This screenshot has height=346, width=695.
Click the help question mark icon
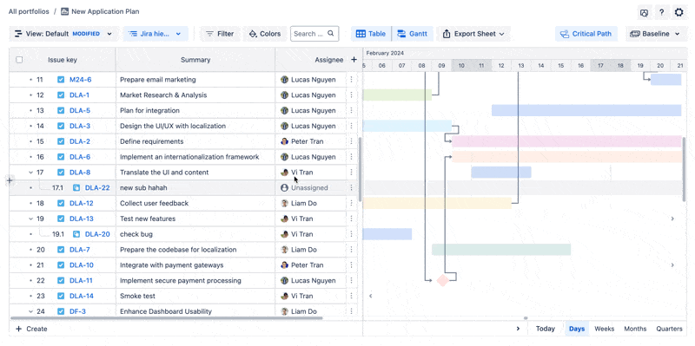661,12
